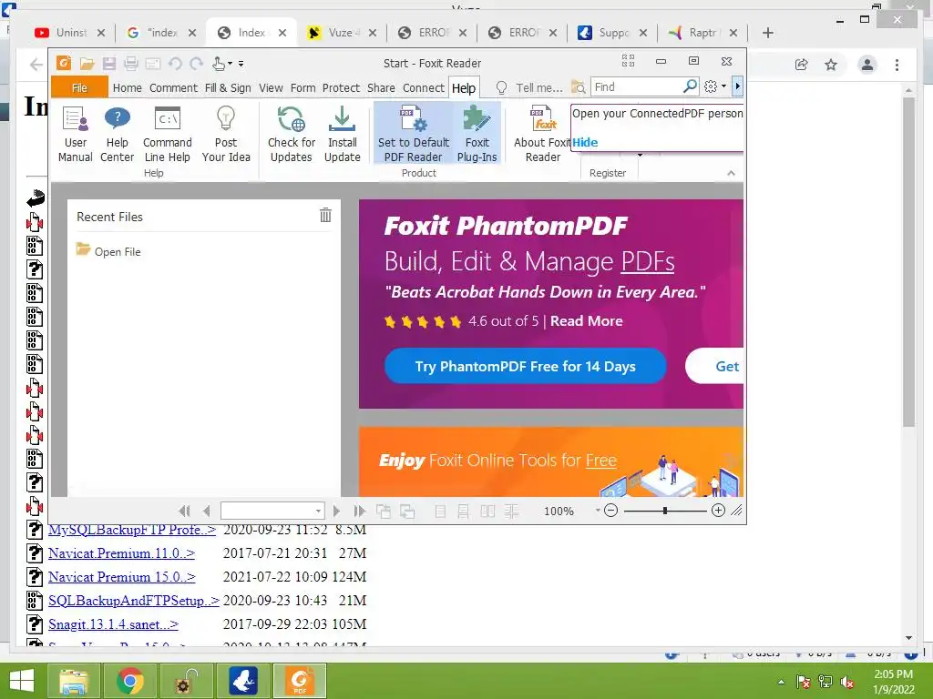Expand the Hand tool dropdown arrow
933x699 pixels.
coord(231,64)
